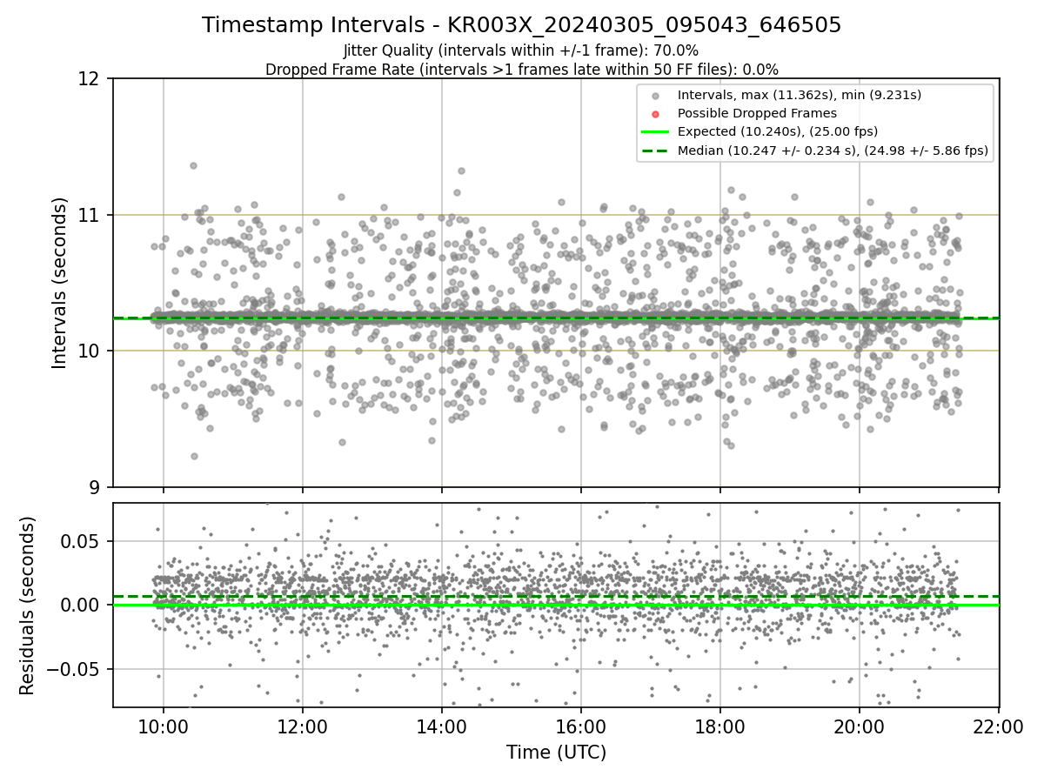The height and width of the screenshot is (783, 1044).
Task: Click the x-axis tick label '14:00'
Action: [442, 726]
